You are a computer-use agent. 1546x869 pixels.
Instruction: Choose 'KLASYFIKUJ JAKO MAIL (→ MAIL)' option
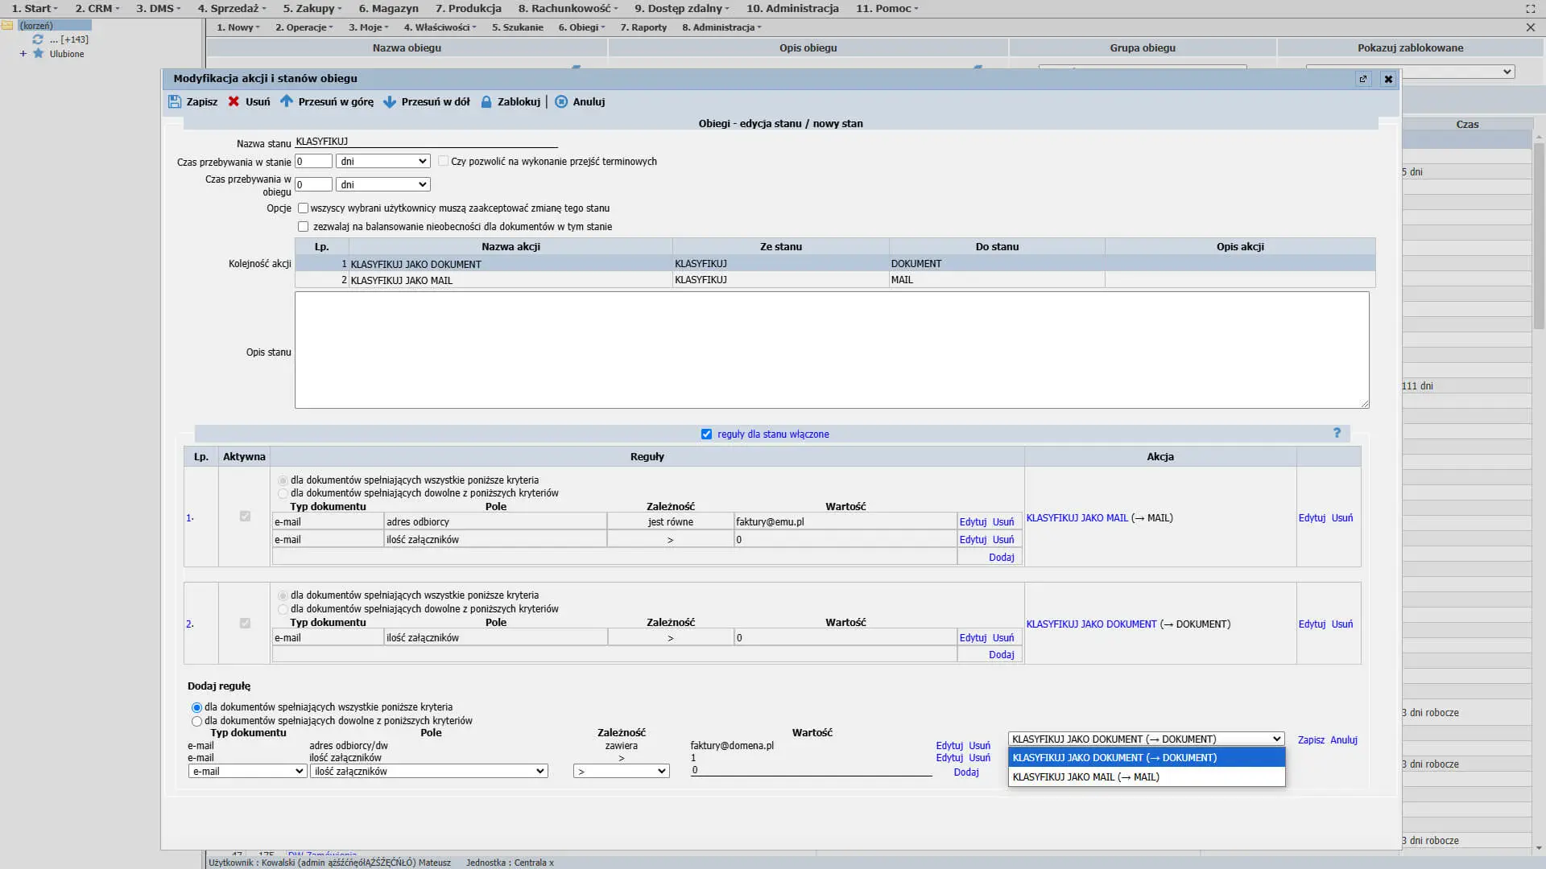tap(1085, 777)
